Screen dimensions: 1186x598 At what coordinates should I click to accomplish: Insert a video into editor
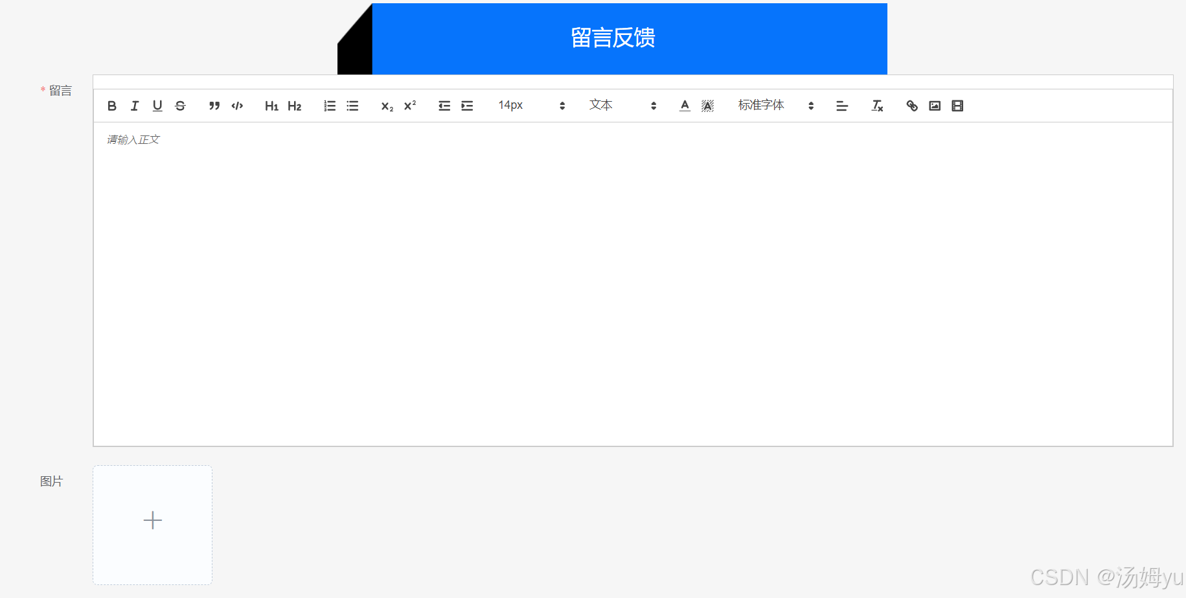point(957,106)
